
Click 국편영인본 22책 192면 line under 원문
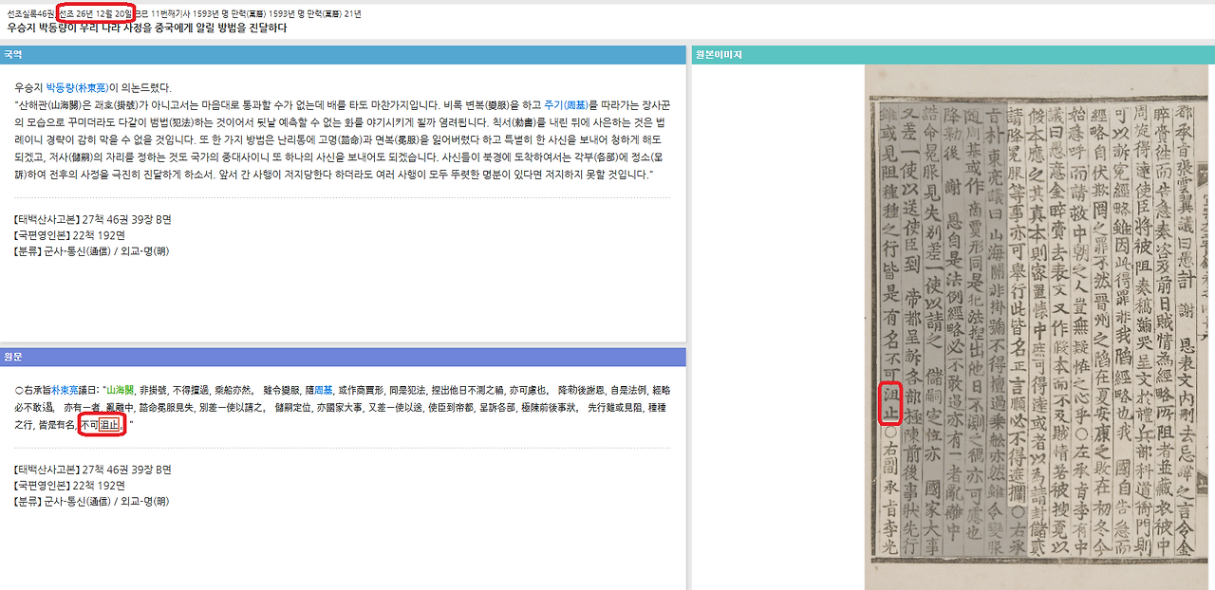[70, 486]
